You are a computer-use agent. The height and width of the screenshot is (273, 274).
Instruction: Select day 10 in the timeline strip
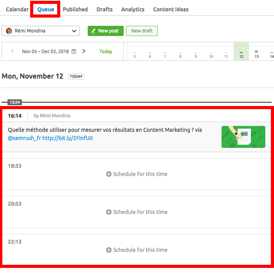tap(211, 55)
